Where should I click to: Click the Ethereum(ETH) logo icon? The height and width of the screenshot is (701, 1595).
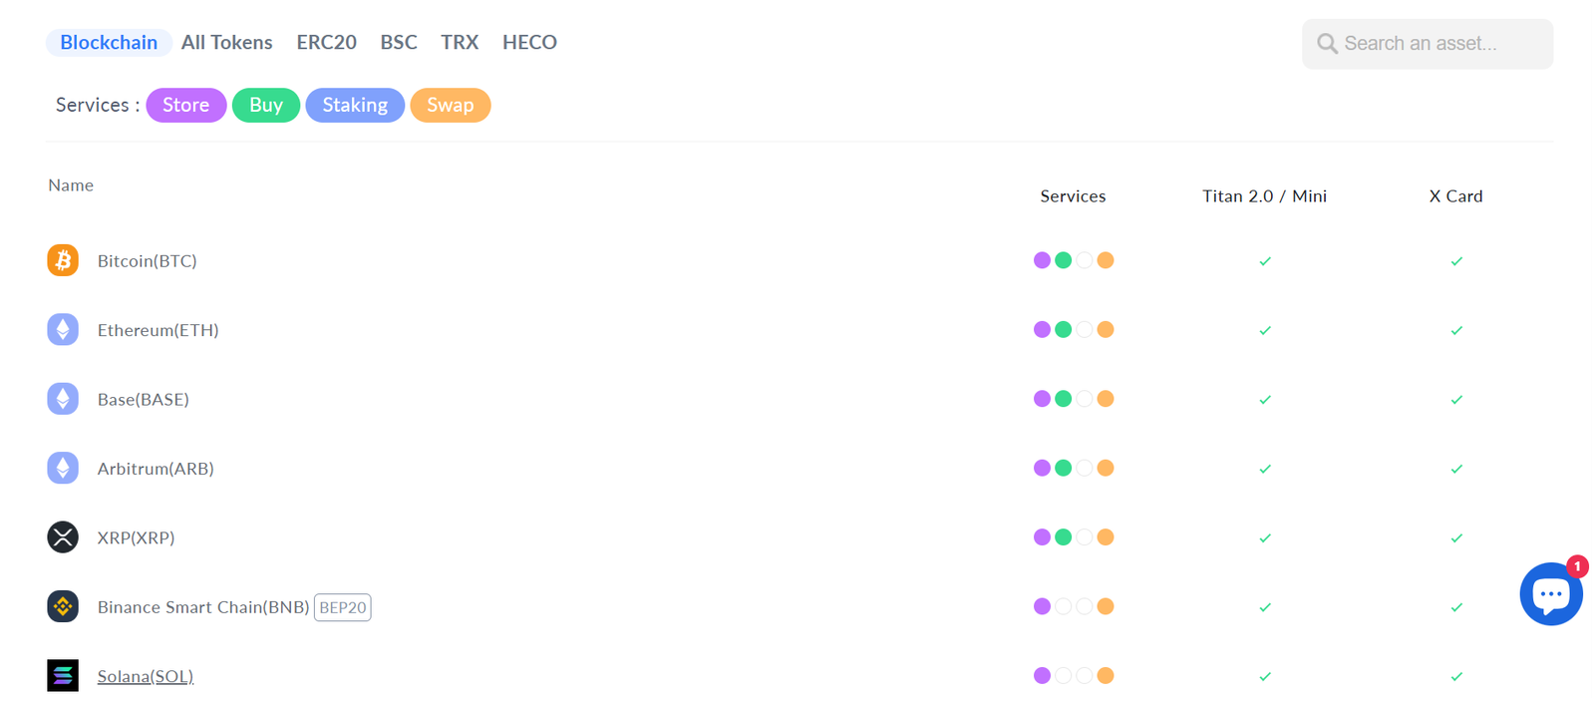pyautogui.click(x=63, y=329)
